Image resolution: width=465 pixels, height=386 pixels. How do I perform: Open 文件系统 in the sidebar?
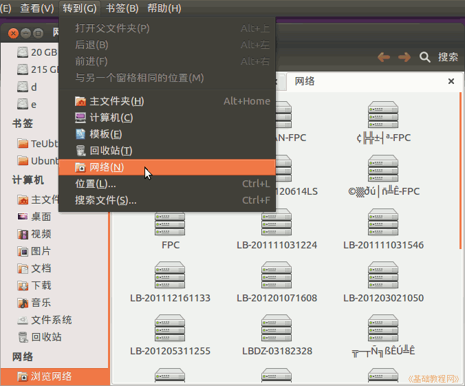click(x=51, y=320)
